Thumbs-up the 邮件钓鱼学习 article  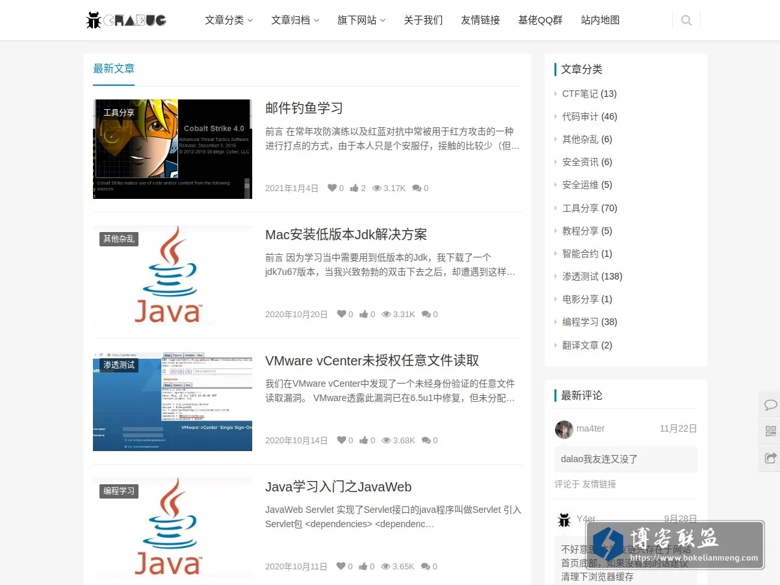[x=354, y=188]
